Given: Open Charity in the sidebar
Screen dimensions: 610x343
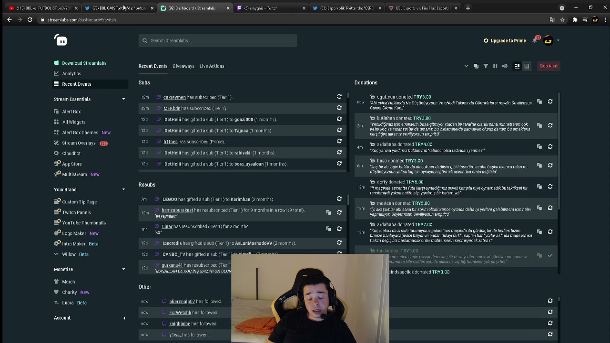Looking at the screenshot, I should tap(70, 292).
